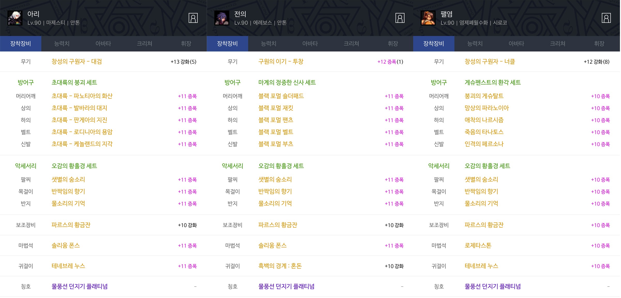The image size is (621, 298).
Task: Click 물풍선 던지기 플래티넘 title in 팰염 panel
Action: [x=493, y=287]
